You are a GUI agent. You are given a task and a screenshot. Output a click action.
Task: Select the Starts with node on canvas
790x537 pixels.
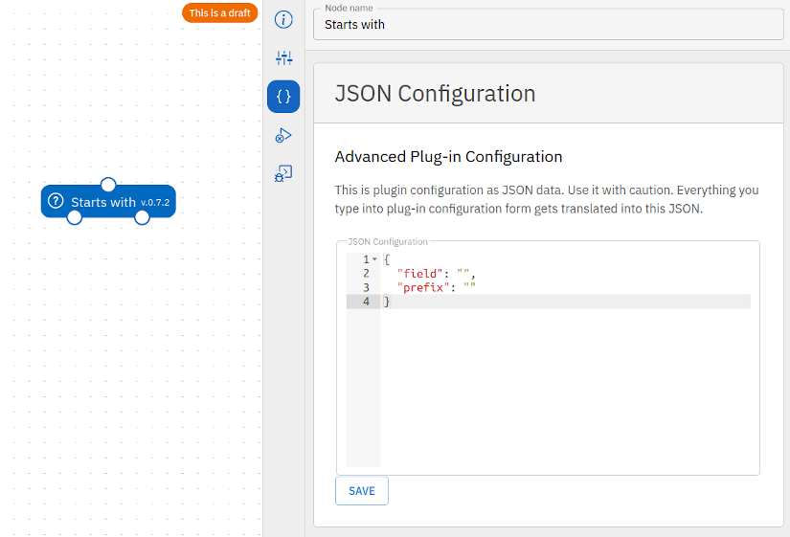point(108,202)
